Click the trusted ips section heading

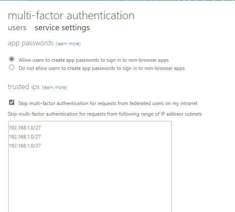24,87
